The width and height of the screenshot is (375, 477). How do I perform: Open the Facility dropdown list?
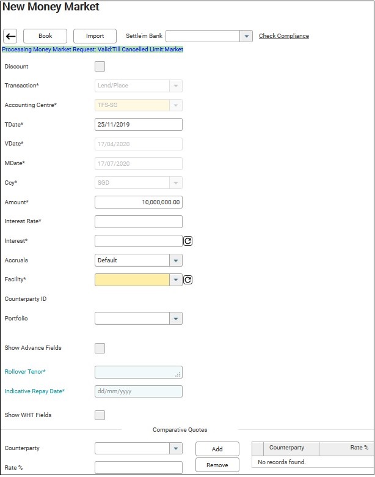coord(176,279)
